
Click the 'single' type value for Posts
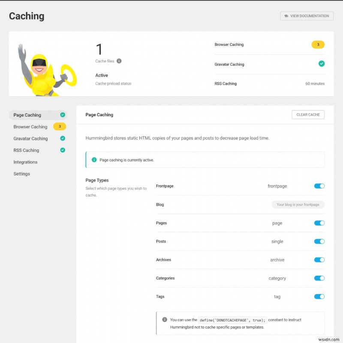pos(277,241)
